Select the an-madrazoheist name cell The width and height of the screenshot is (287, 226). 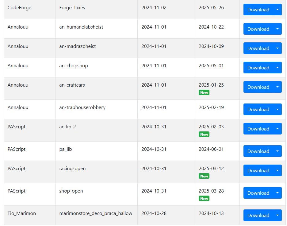tap(97, 48)
